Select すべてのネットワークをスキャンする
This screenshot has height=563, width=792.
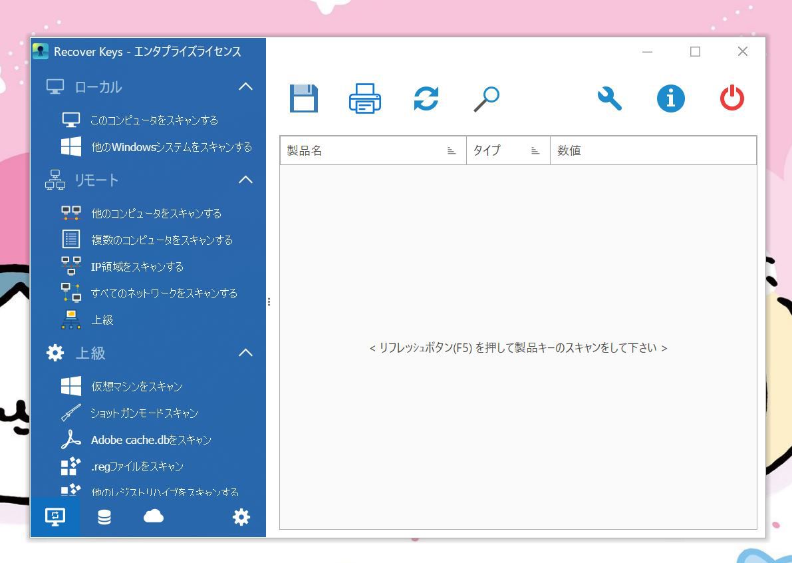coord(164,293)
